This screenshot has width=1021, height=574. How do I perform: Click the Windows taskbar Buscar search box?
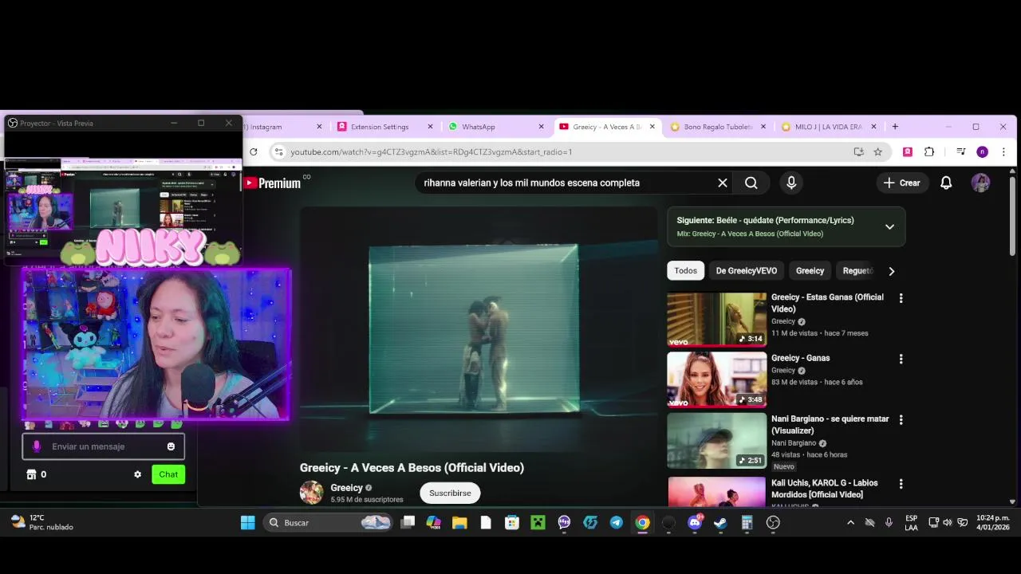click(x=329, y=523)
